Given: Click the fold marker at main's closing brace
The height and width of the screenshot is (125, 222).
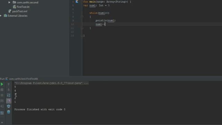Looking at the screenshot, I should [x=82, y=36].
